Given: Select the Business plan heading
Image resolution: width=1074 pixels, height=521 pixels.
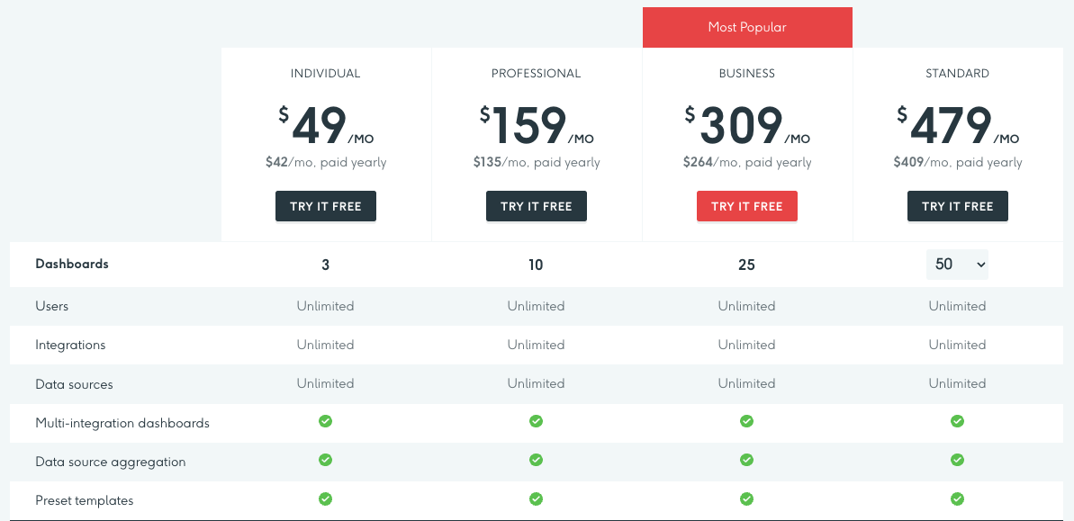Looking at the screenshot, I should coord(746,73).
